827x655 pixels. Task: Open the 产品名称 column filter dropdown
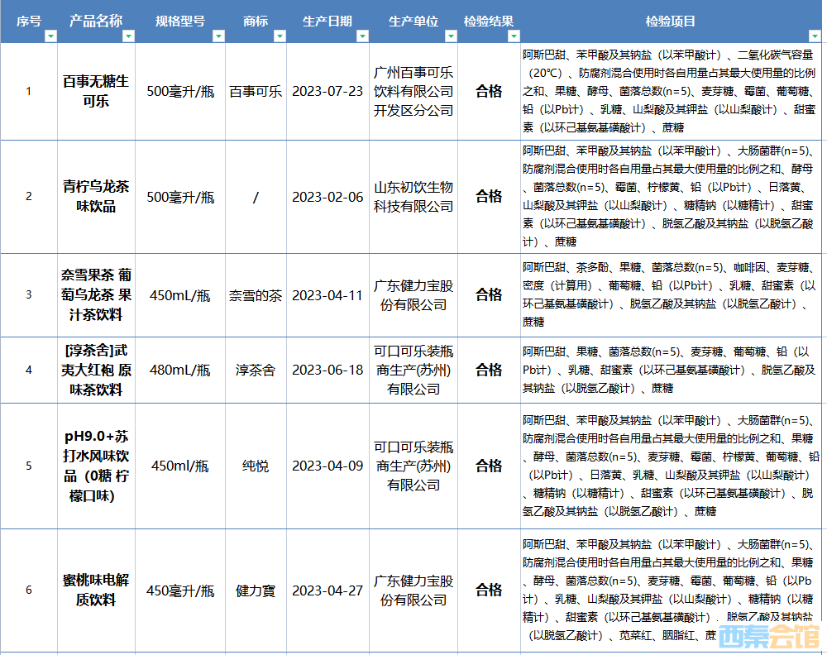click(128, 36)
